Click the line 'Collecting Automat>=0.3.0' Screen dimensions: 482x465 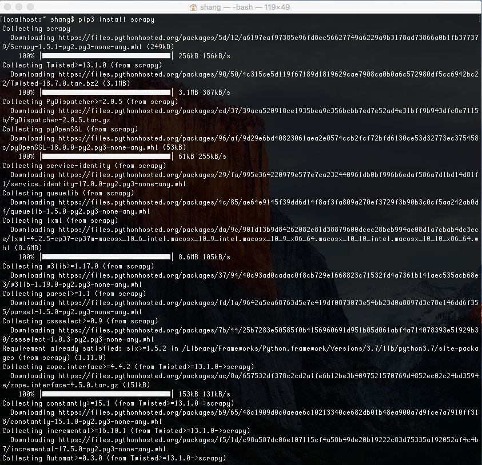114,458
